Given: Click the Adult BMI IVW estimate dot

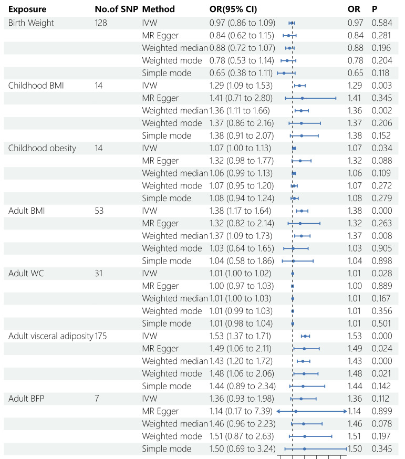Looking at the screenshot, I should click(x=302, y=211).
